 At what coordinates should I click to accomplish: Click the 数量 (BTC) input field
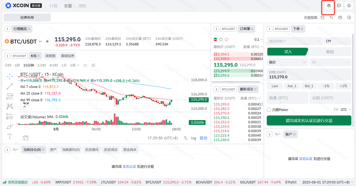click(x=288, y=98)
